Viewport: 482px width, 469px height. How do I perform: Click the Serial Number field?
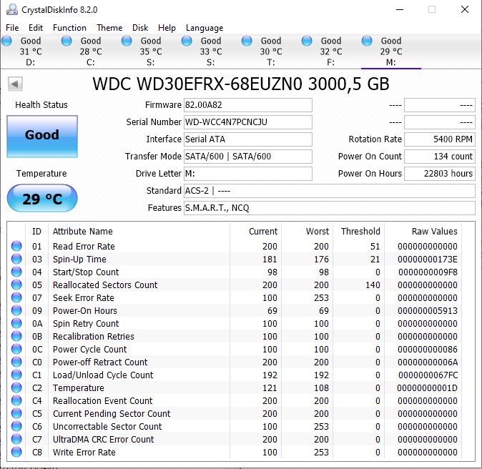(247, 122)
